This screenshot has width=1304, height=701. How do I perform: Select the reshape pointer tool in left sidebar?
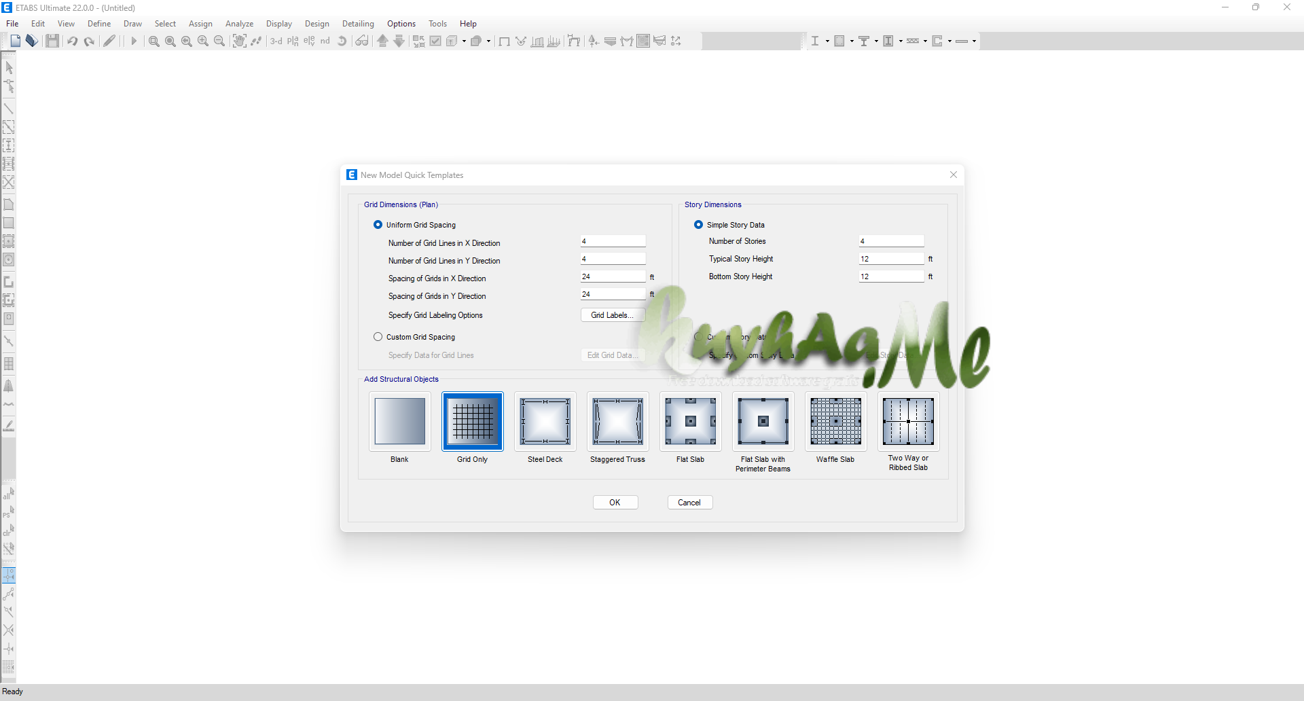[9, 86]
